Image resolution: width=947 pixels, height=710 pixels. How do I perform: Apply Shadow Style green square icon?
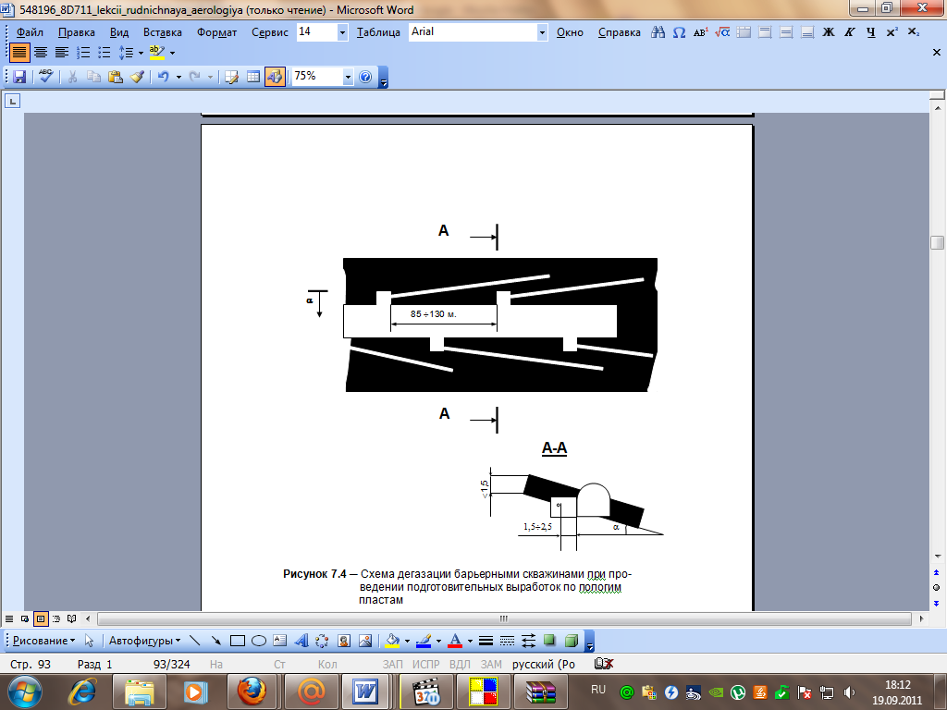[x=549, y=641]
